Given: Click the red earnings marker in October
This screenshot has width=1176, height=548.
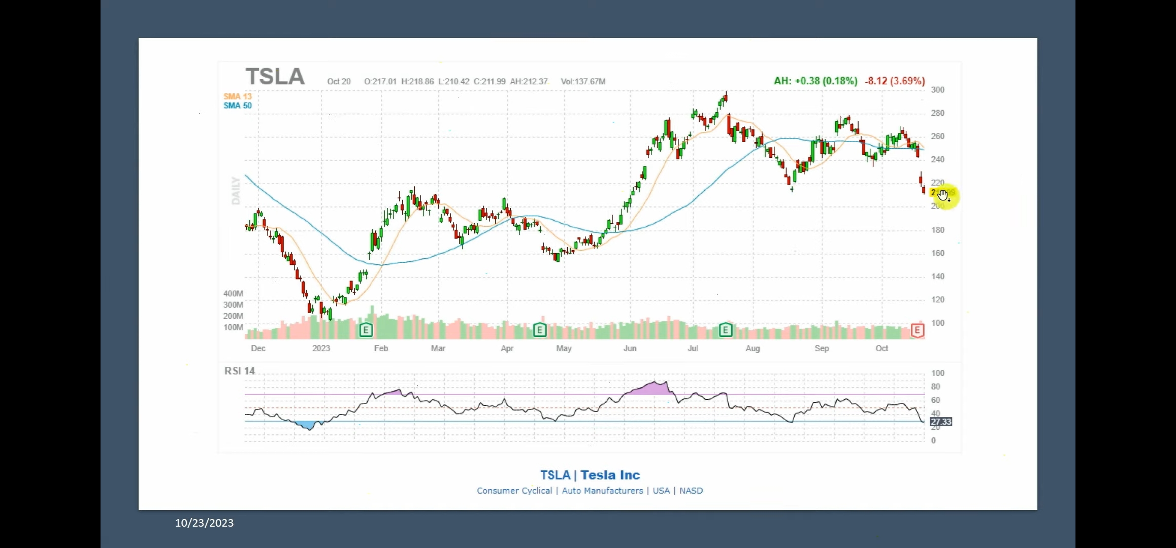Looking at the screenshot, I should pos(917,330).
